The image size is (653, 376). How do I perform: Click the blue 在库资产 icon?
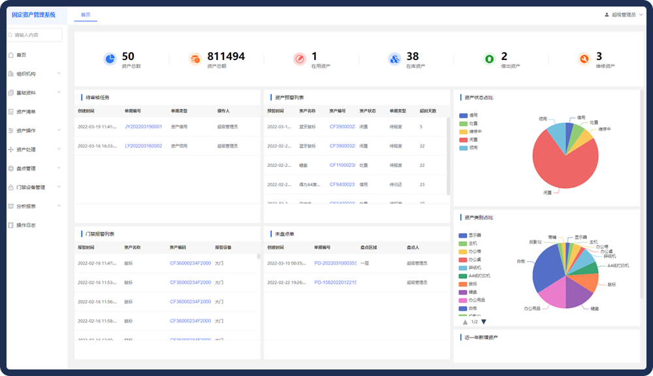[x=394, y=59]
